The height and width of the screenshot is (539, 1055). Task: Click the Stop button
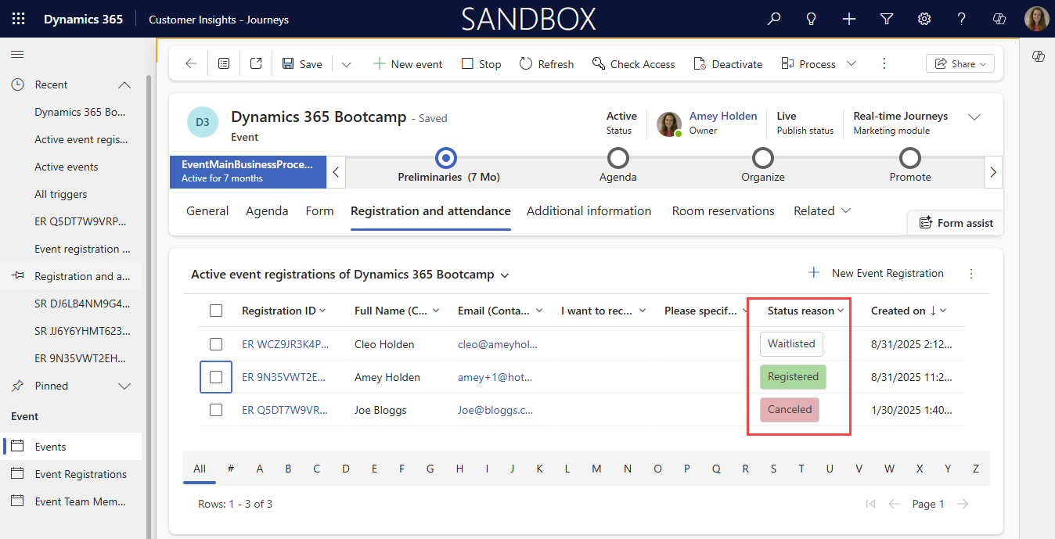tap(481, 64)
